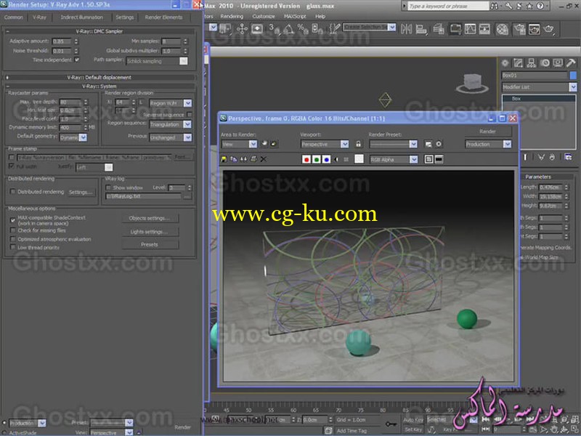Click the Align tool icon

click(421, 29)
